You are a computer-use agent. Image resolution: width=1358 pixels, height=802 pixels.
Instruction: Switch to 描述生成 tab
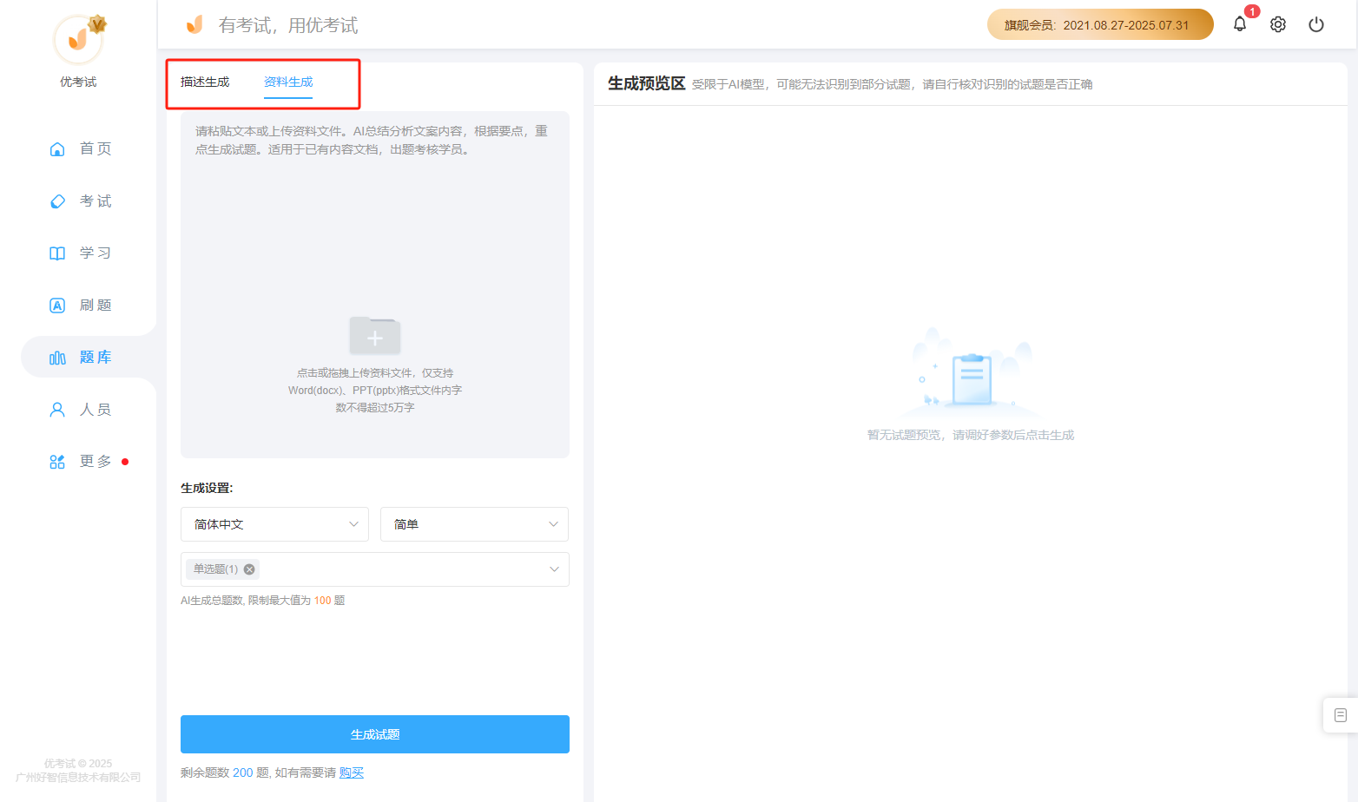tap(205, 82)
